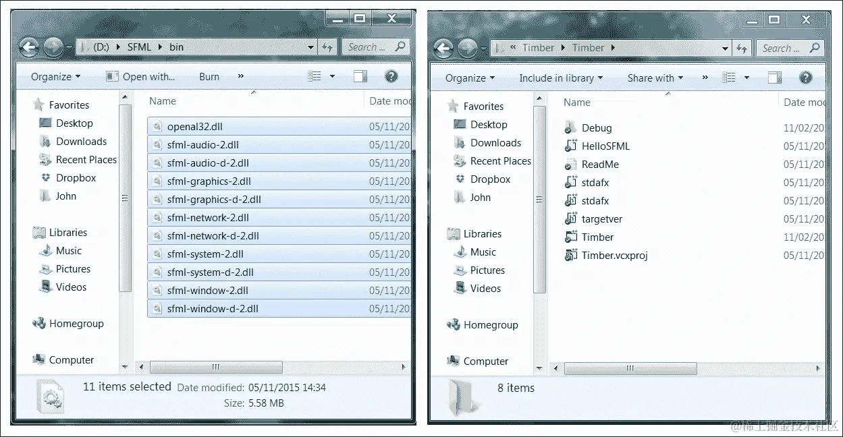Screen dimensions: 843x437
Task: Sort by Name column in Timber window
Action: [577, 103]
